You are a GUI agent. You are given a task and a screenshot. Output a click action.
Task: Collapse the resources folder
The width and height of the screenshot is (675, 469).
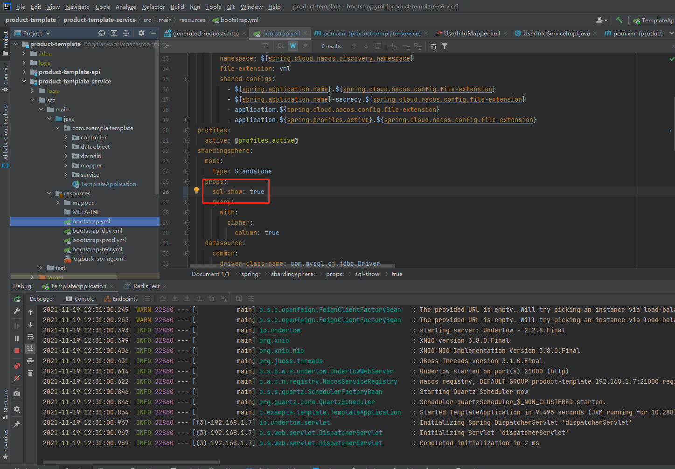click(x=49, y=193)
